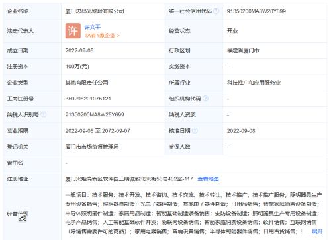
Task: Click the 行政区划 label cell
Action: [x=194, y=50]
